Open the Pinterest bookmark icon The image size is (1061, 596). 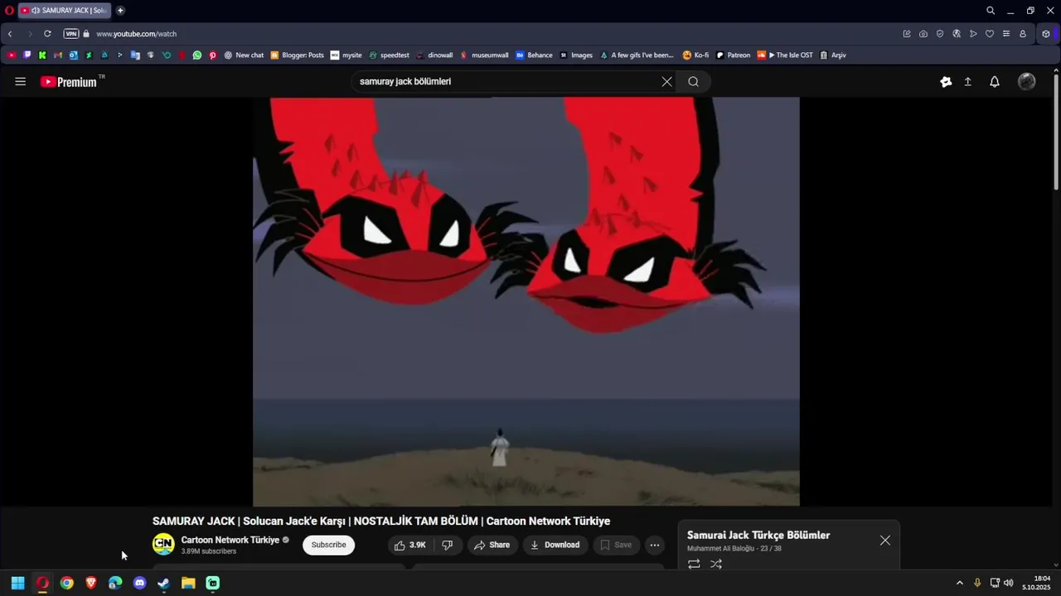coord(213,55)
